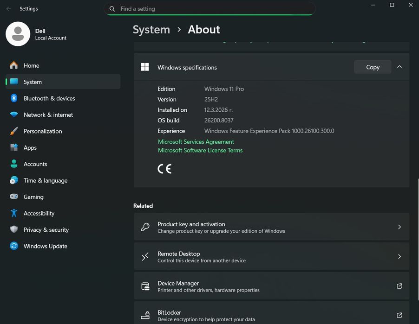The image size is (419, 324).
Task: Click the BitLocker lock icon
Action: tap(145, 316)
